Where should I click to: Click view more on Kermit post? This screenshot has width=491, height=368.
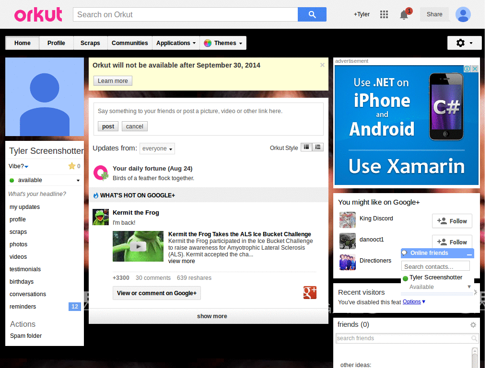coord(181,261)
